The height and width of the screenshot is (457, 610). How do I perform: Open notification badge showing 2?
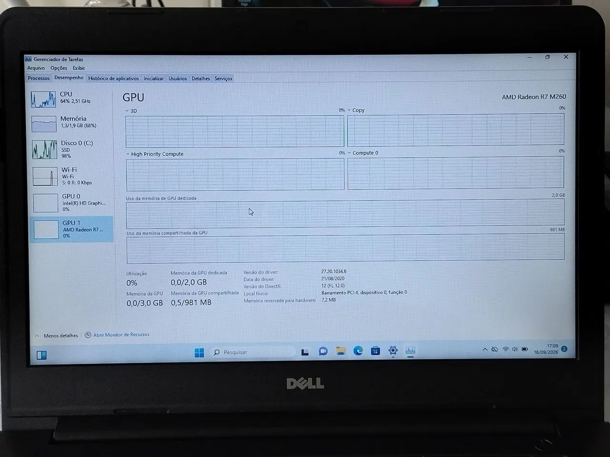pos(564,349)
